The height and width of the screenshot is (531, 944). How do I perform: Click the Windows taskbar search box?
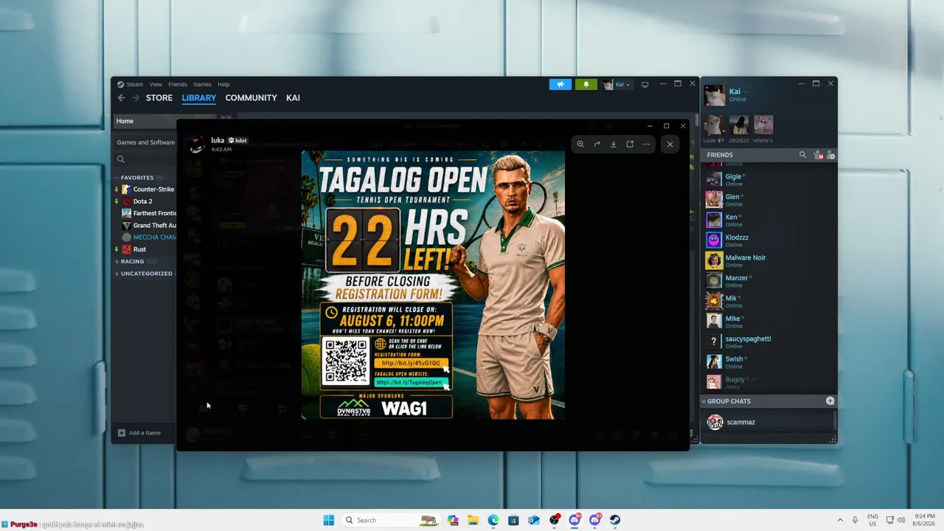click(391, 520)
